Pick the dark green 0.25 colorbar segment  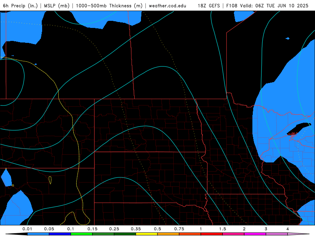pyautogui.click(x=125, y=234)
